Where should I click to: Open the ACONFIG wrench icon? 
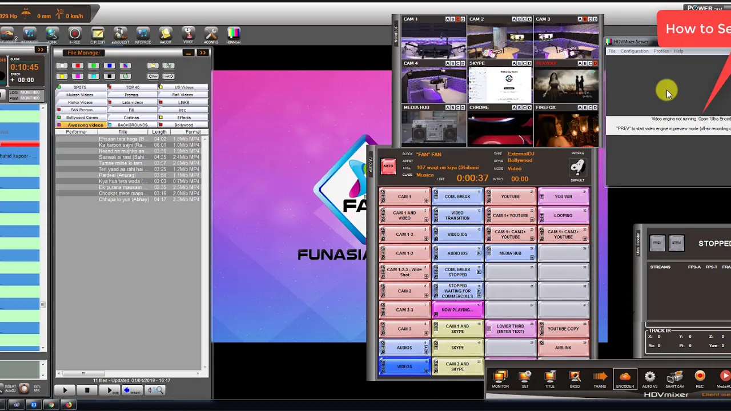[x=211, y=34]
